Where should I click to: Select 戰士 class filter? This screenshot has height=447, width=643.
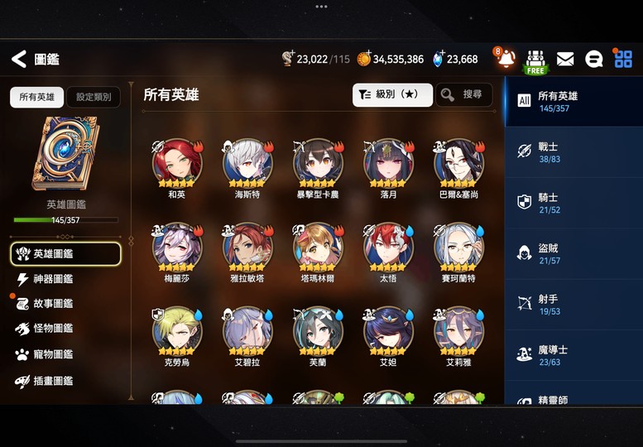pyautogui.click(x=573, y=152)
